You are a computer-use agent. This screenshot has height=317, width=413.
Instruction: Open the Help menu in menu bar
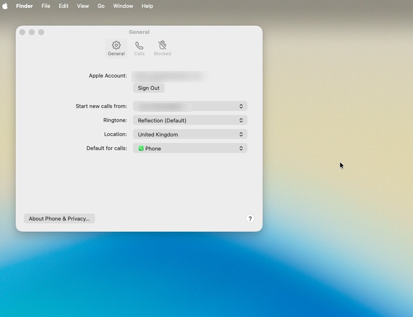(147, 6)
